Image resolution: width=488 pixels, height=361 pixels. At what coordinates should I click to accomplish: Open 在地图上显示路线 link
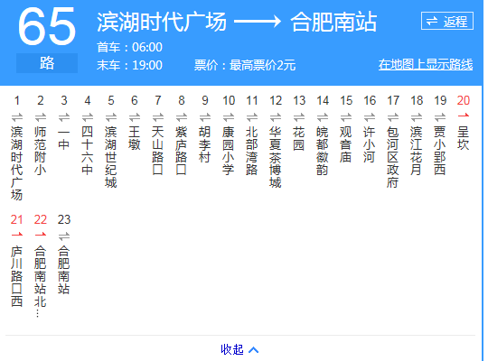pos(426,64)
